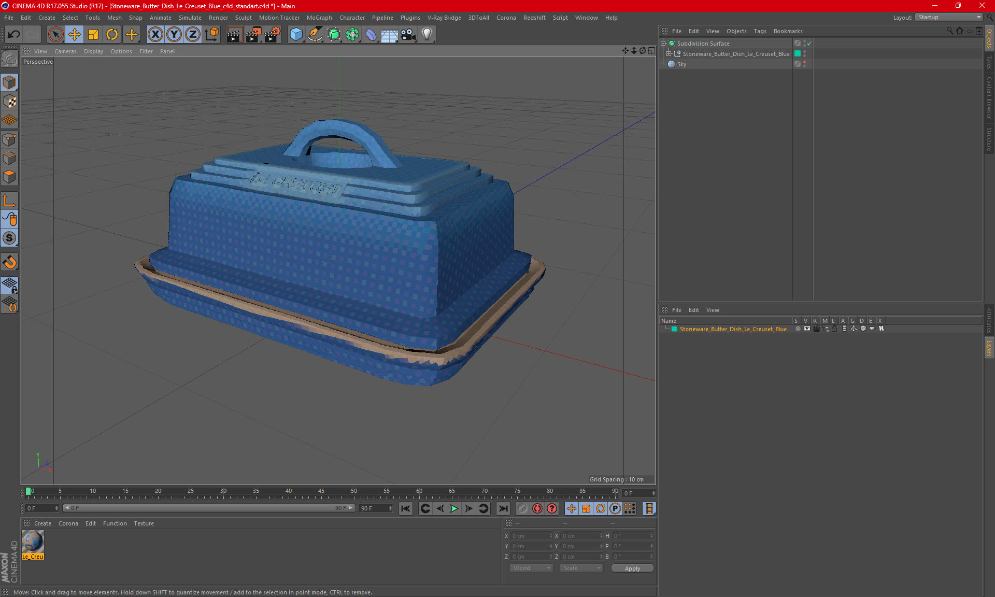Open Edit Render Settings icon
Screen dimensions: 995x597
[273, 35]
